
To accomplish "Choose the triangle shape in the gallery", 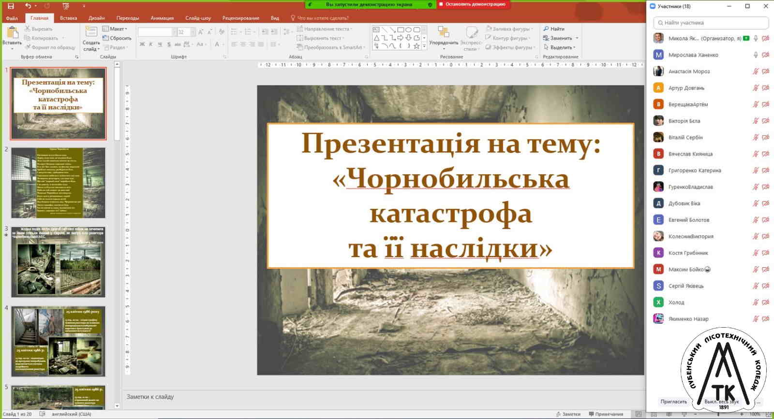I will 376,38.
